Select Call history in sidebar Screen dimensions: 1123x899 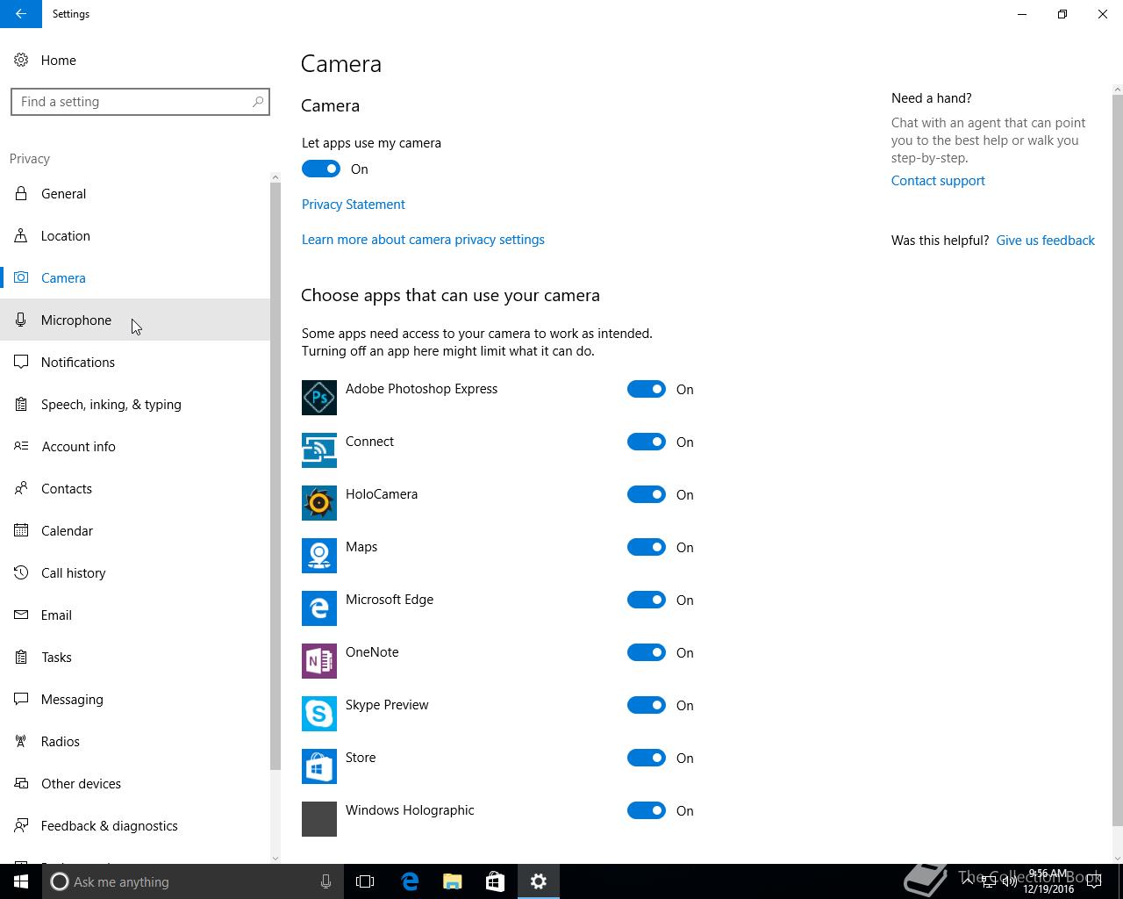[135, 572]
